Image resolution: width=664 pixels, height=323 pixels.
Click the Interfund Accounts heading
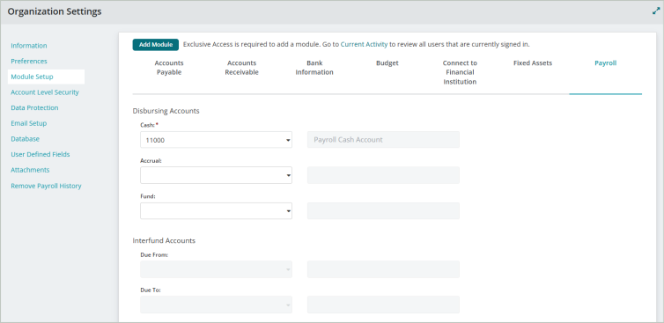[x=164, y=240]
